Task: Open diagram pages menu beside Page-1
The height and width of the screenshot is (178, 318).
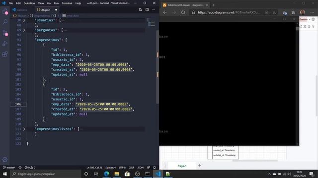Action: coord(165,166)
